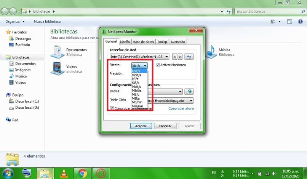Switch to the Avanzado tab
This screenshot has width=307, height=179.
177,42
